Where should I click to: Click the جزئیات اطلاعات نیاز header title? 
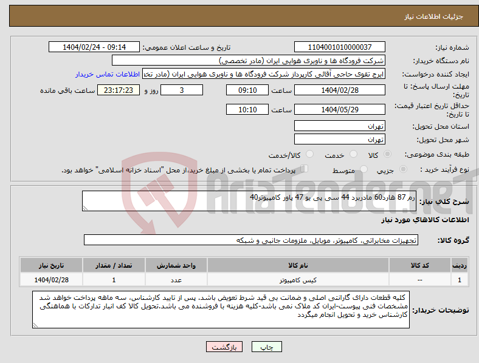tap(434, 16)
